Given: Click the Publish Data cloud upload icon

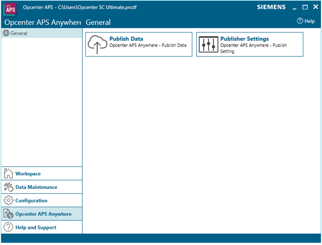Looking at the screenshot, I should pos(97,45).
